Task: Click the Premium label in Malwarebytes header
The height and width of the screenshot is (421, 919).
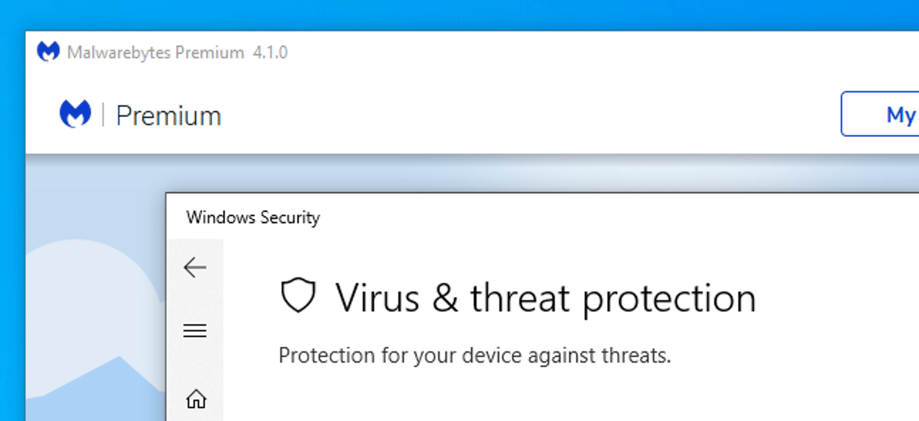Action: coord(169,115)
